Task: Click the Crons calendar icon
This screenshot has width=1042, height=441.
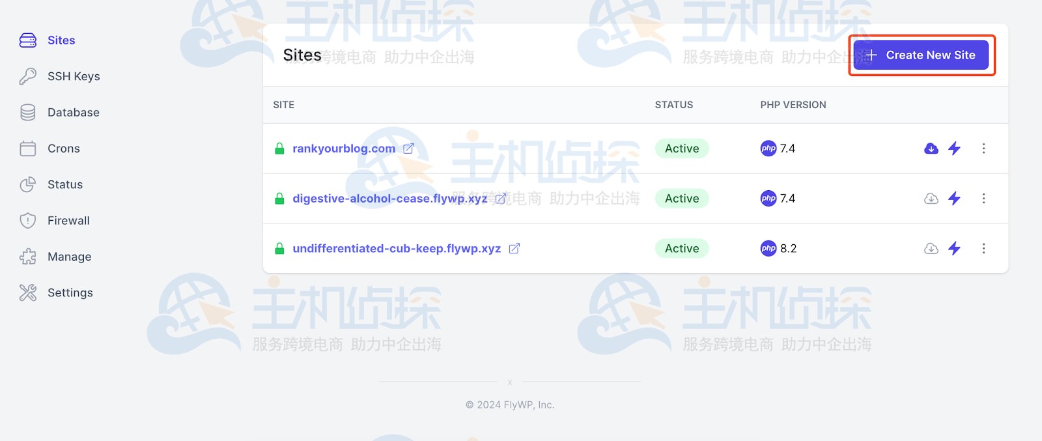Action: (x=28, y=149)
